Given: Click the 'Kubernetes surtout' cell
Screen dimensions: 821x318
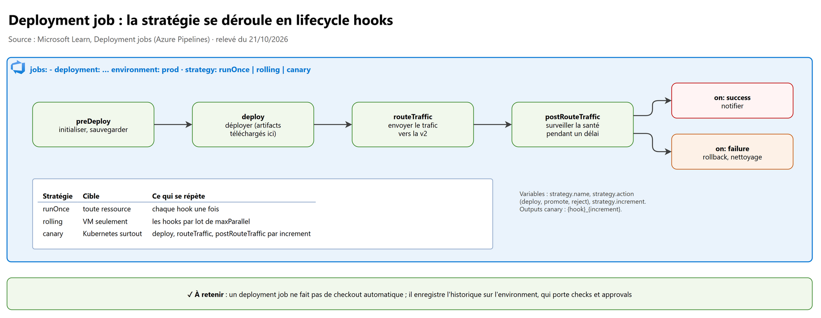Looking at the screenshot, I should (112, 234).
